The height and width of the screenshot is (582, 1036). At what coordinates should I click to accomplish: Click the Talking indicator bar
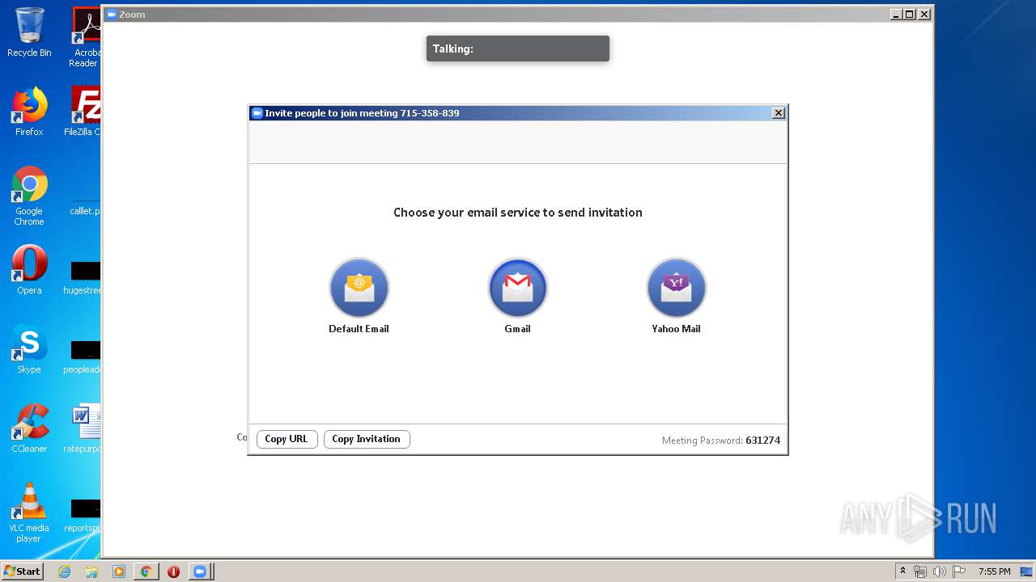point(518,48)
